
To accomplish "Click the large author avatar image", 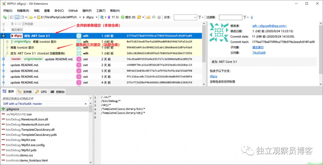I will point(219,33).
